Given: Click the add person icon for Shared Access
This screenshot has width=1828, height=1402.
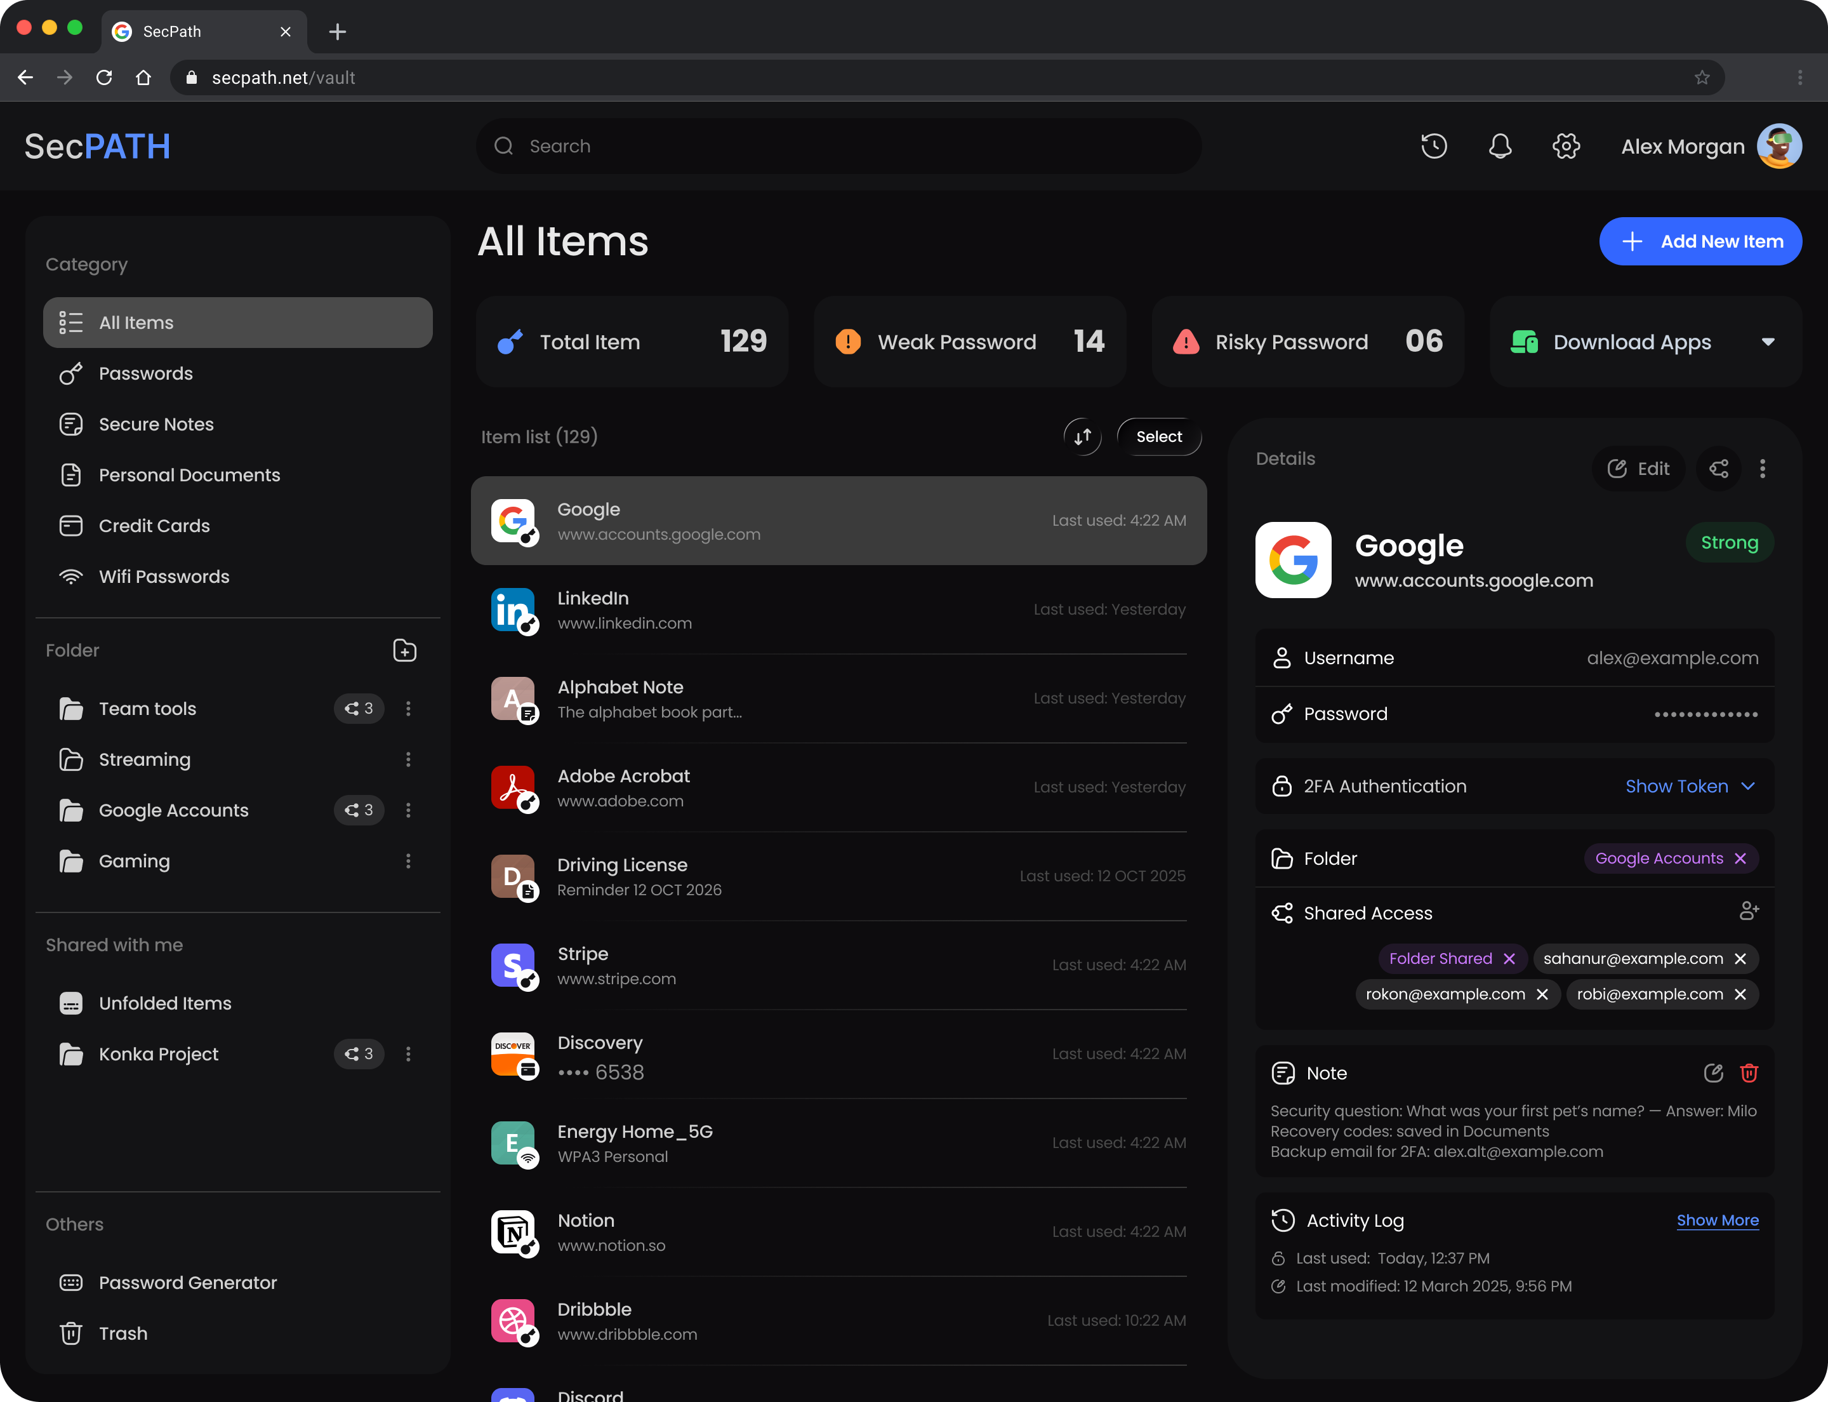Looking at the screenshot, I should pyautogui.click(x=1749, y=911).
